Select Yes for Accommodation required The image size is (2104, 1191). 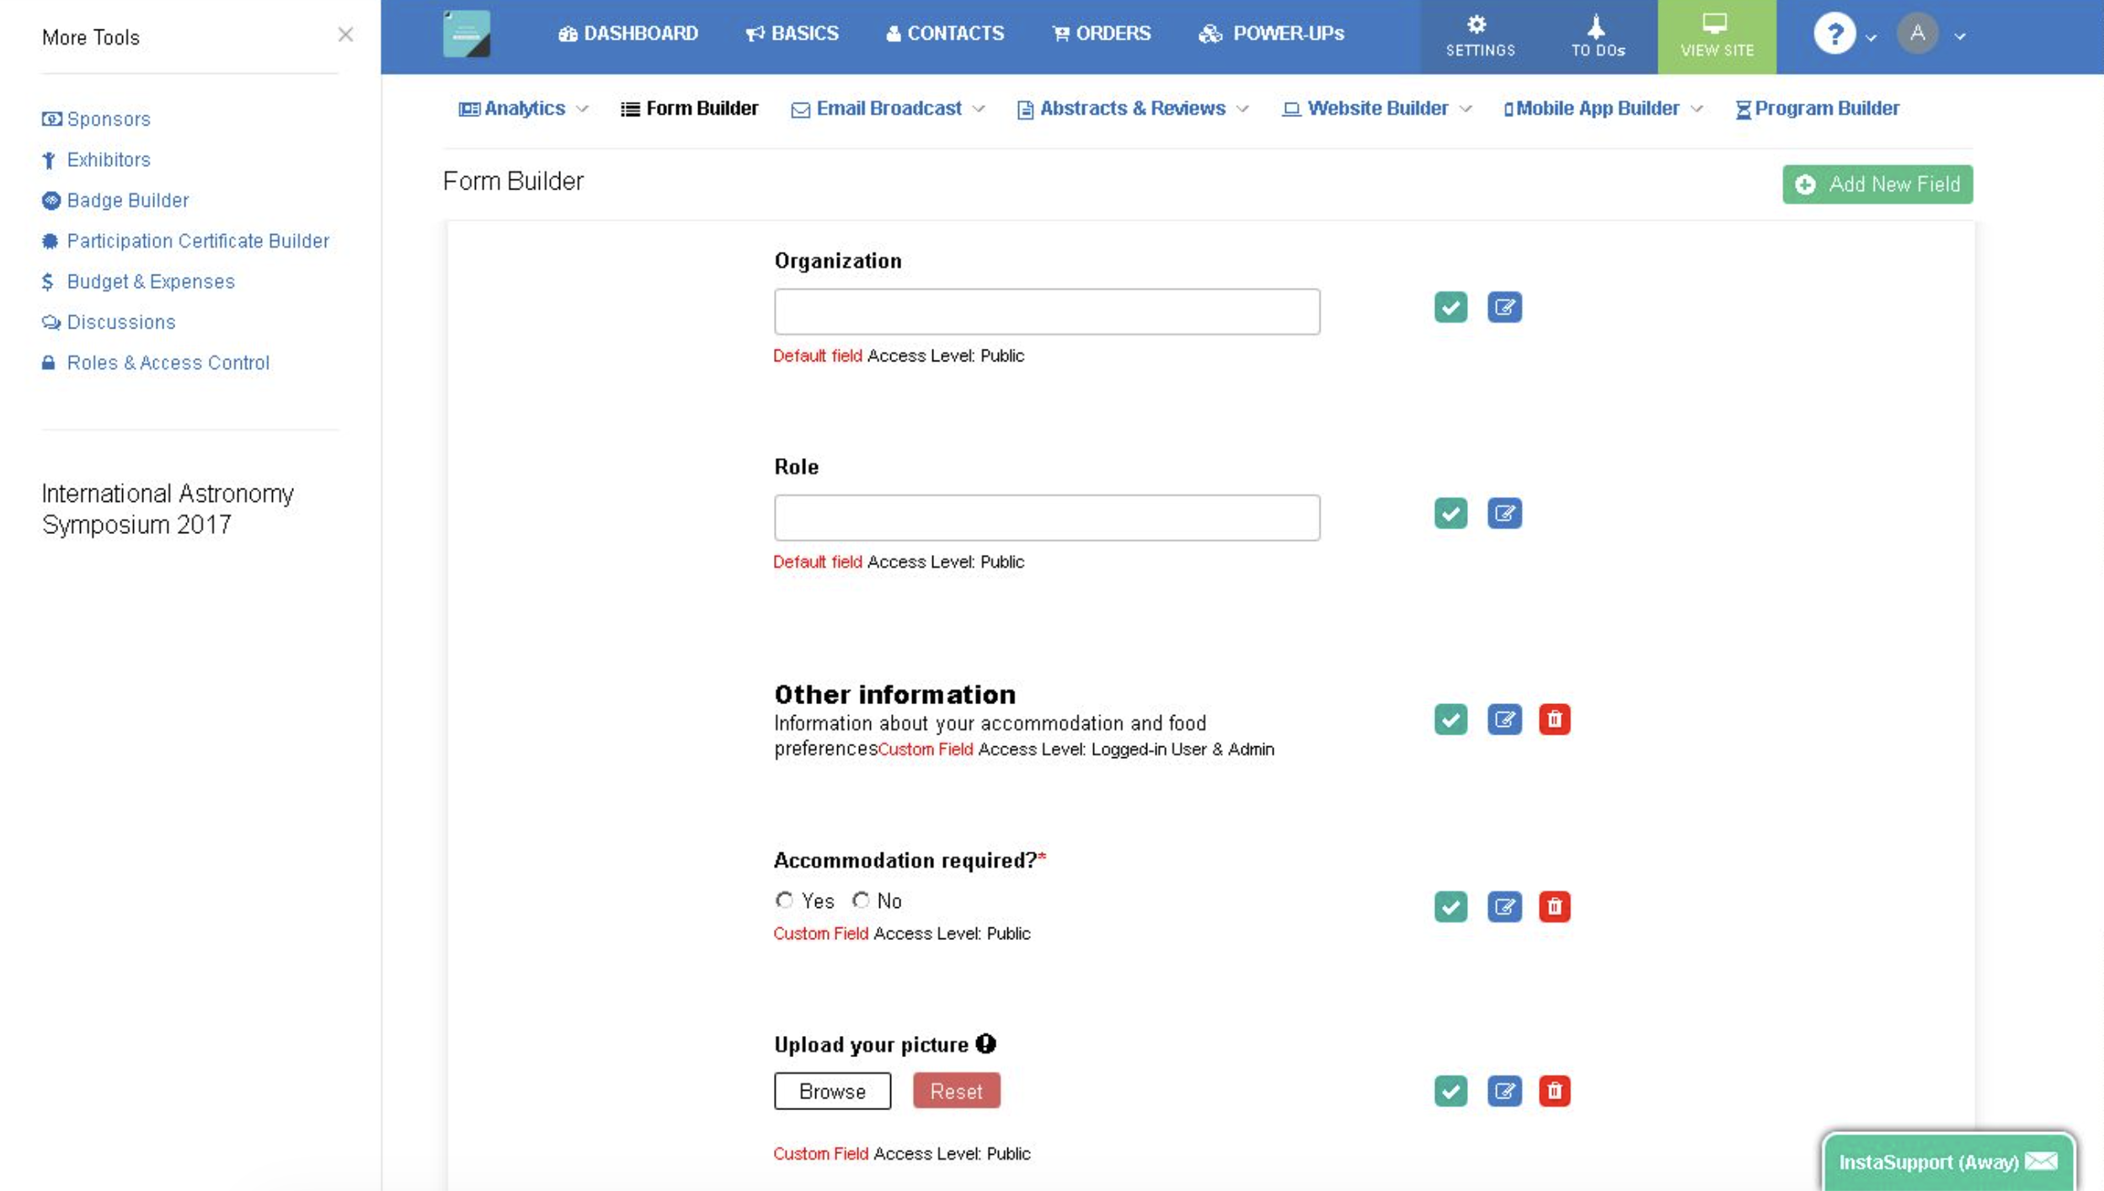click(784, 900)
